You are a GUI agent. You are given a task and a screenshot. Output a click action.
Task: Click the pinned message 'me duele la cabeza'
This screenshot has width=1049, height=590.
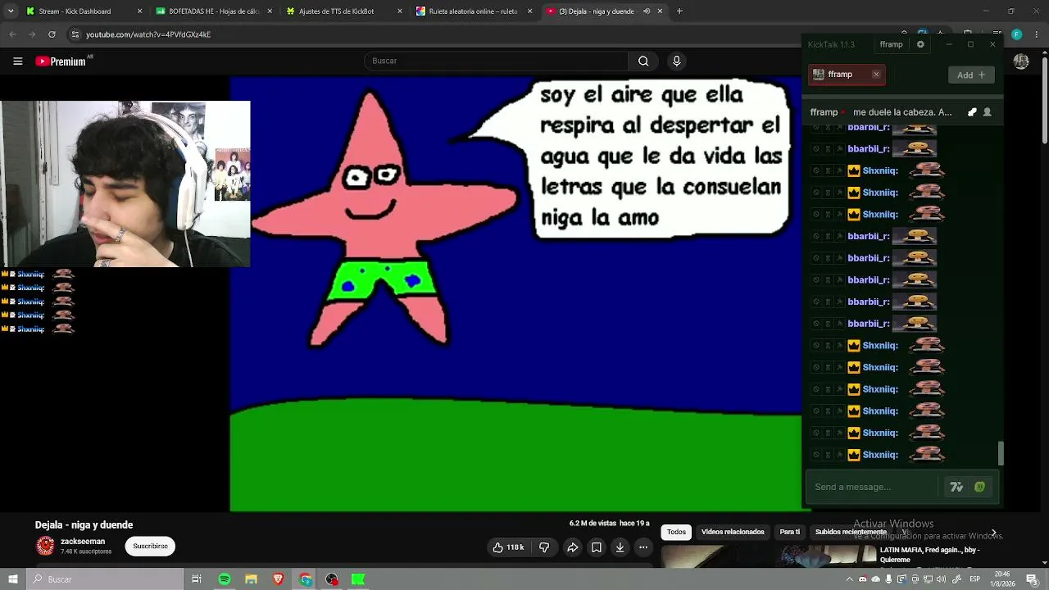pyautogui.click(x=901, y=112)
